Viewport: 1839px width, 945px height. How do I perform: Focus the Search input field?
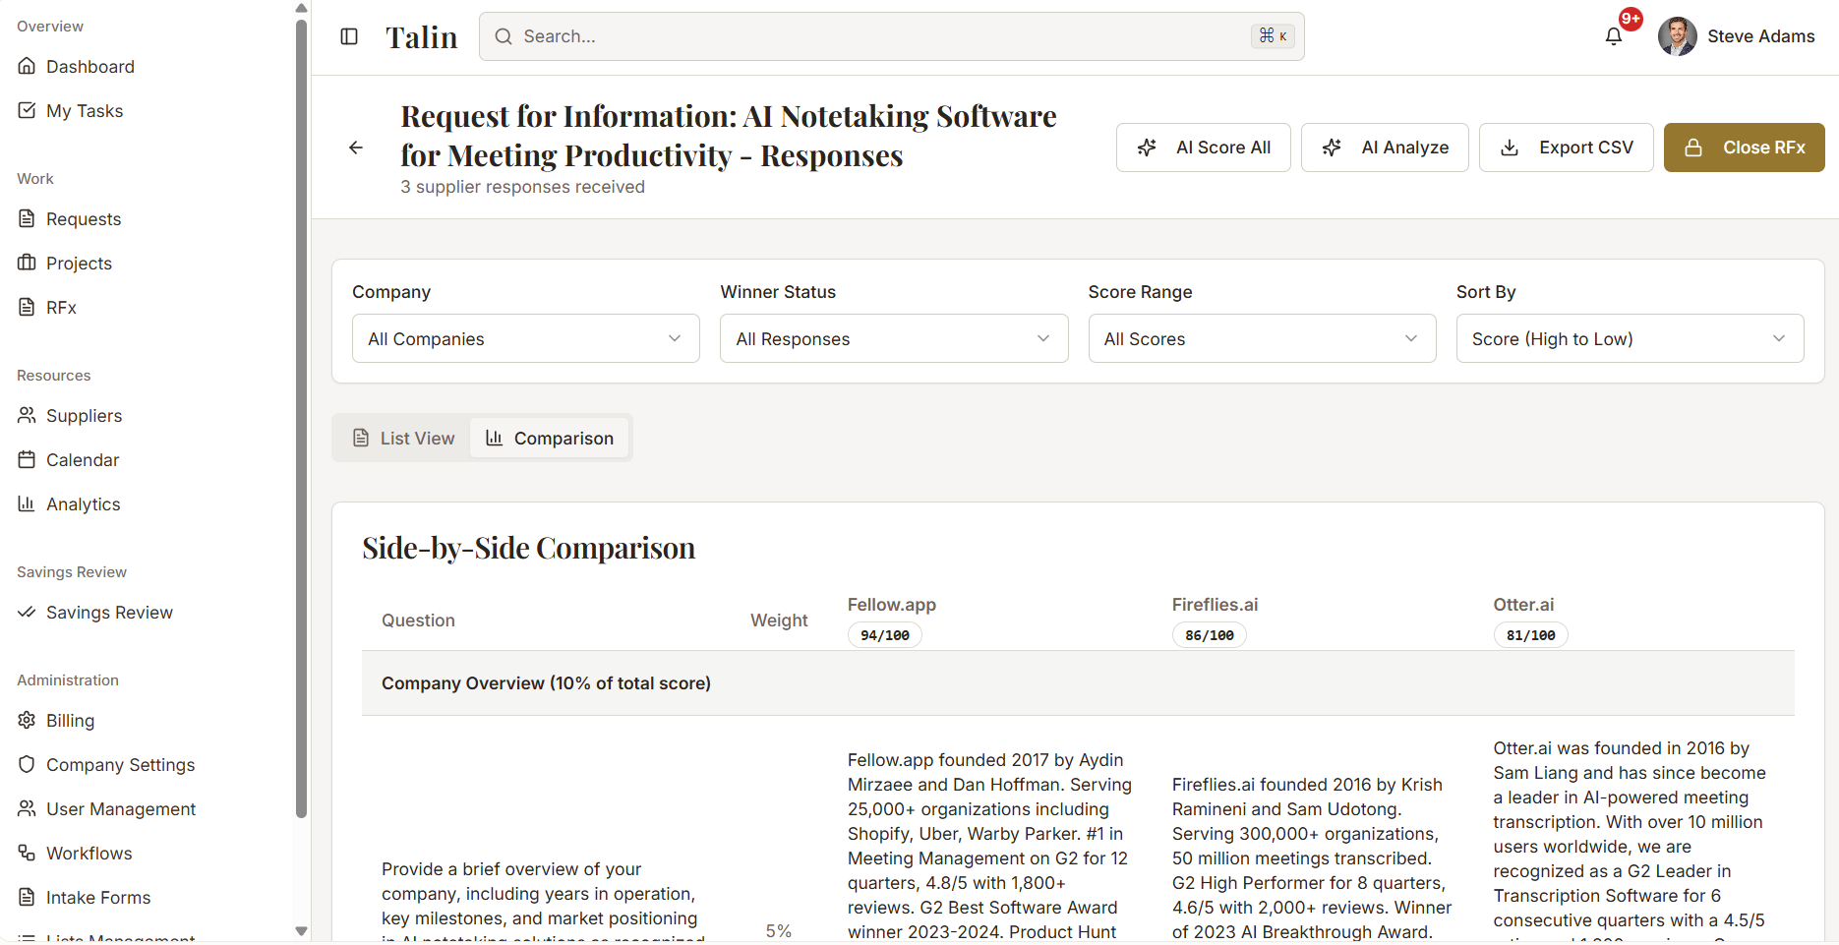pyautogui.click(x=892, y=36)
